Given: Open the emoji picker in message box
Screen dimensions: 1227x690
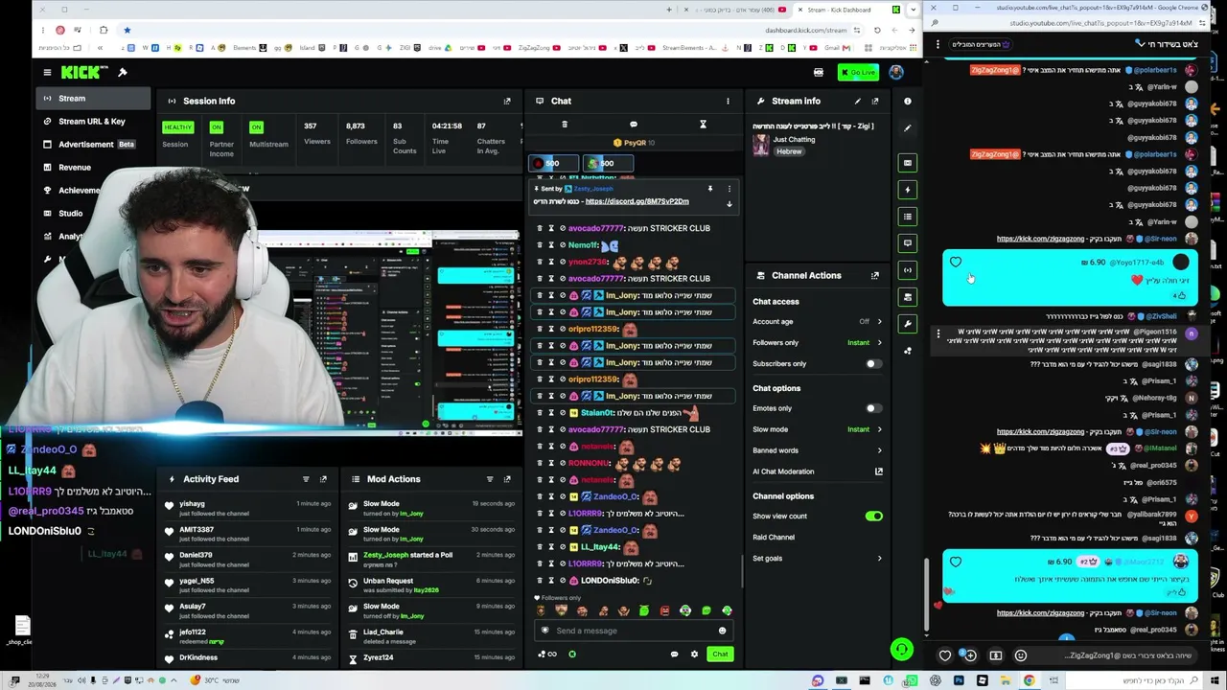Looking at the screenshot, I should (x=722, y=631).
